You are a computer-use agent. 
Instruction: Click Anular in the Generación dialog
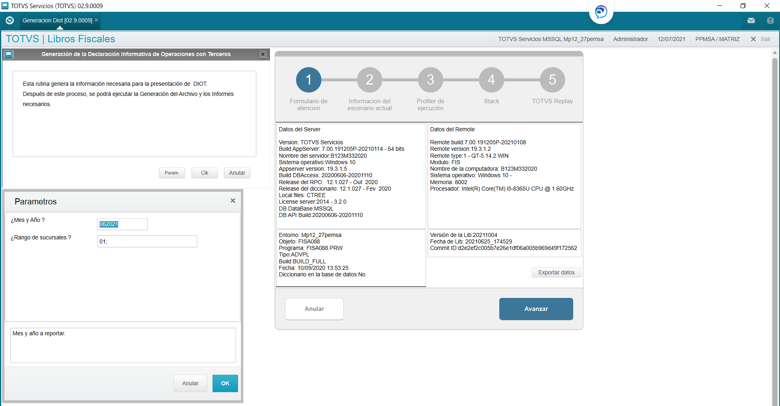[x=237, y=173]
